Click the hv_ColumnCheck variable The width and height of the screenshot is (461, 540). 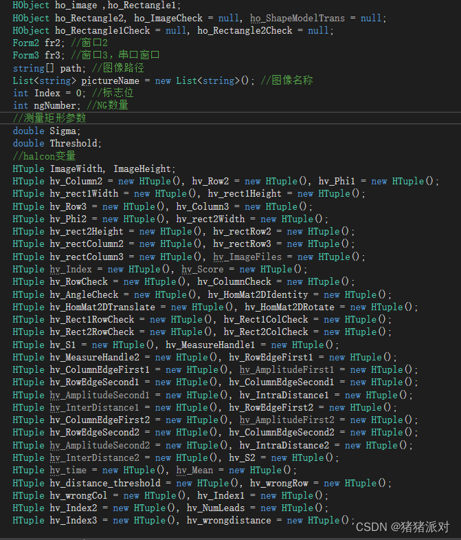234,282
